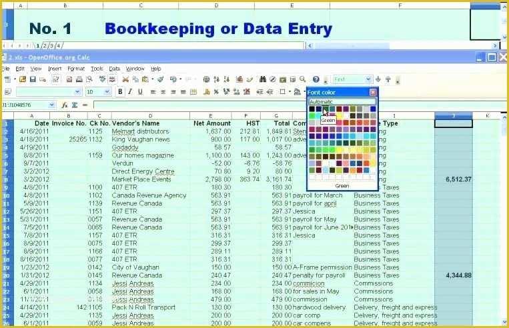The image size is (509, 328).
Task: Open Page Preview icon
Action: (x=89, y=79)
